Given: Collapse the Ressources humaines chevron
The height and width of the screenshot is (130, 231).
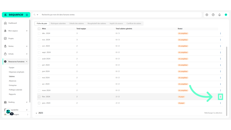Looking at the screenshot, I should pyautogui.click(x=27, y=61).
